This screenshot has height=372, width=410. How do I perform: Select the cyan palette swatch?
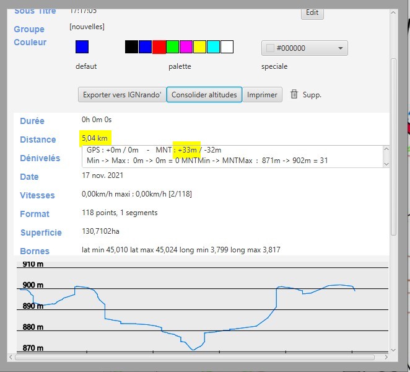pyautogui.click(x=213, y=47)
